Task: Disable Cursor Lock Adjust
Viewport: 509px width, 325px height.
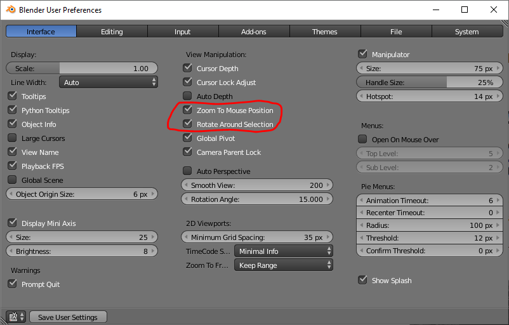Action: [187, 82]
